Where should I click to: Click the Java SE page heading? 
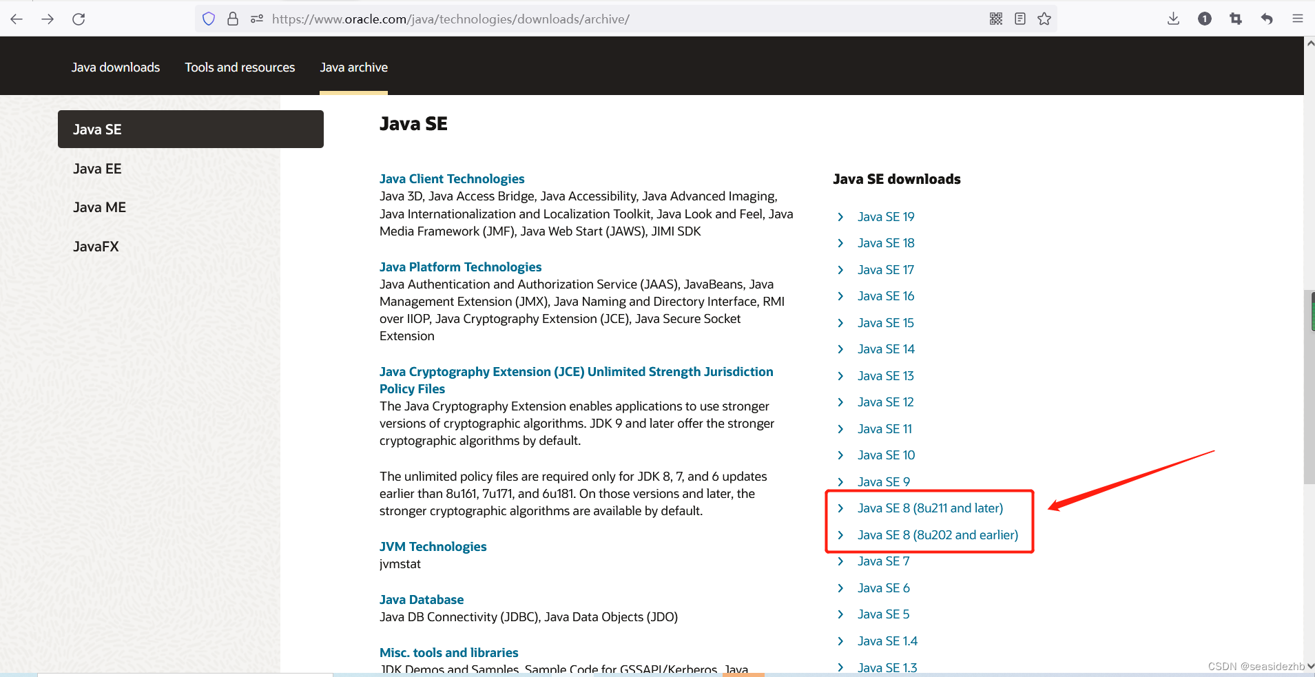[x=413, y=124]
